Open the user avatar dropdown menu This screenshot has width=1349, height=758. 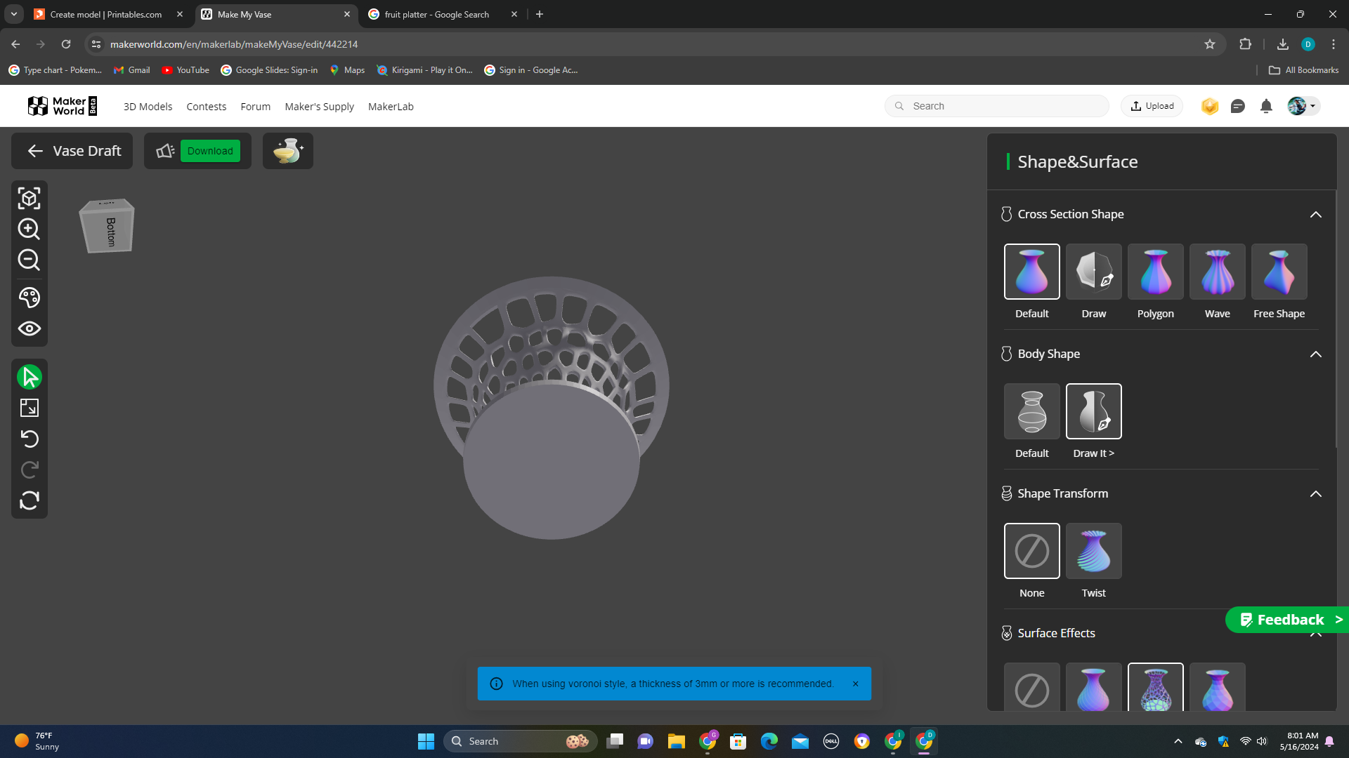pos(1303,106)
